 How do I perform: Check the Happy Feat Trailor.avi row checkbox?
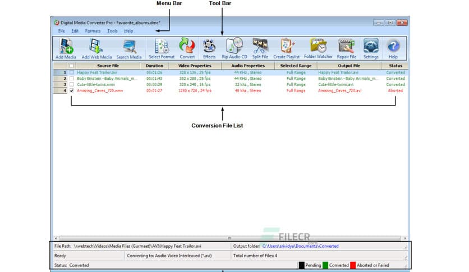pyautogui.click(x=71, y=72)
